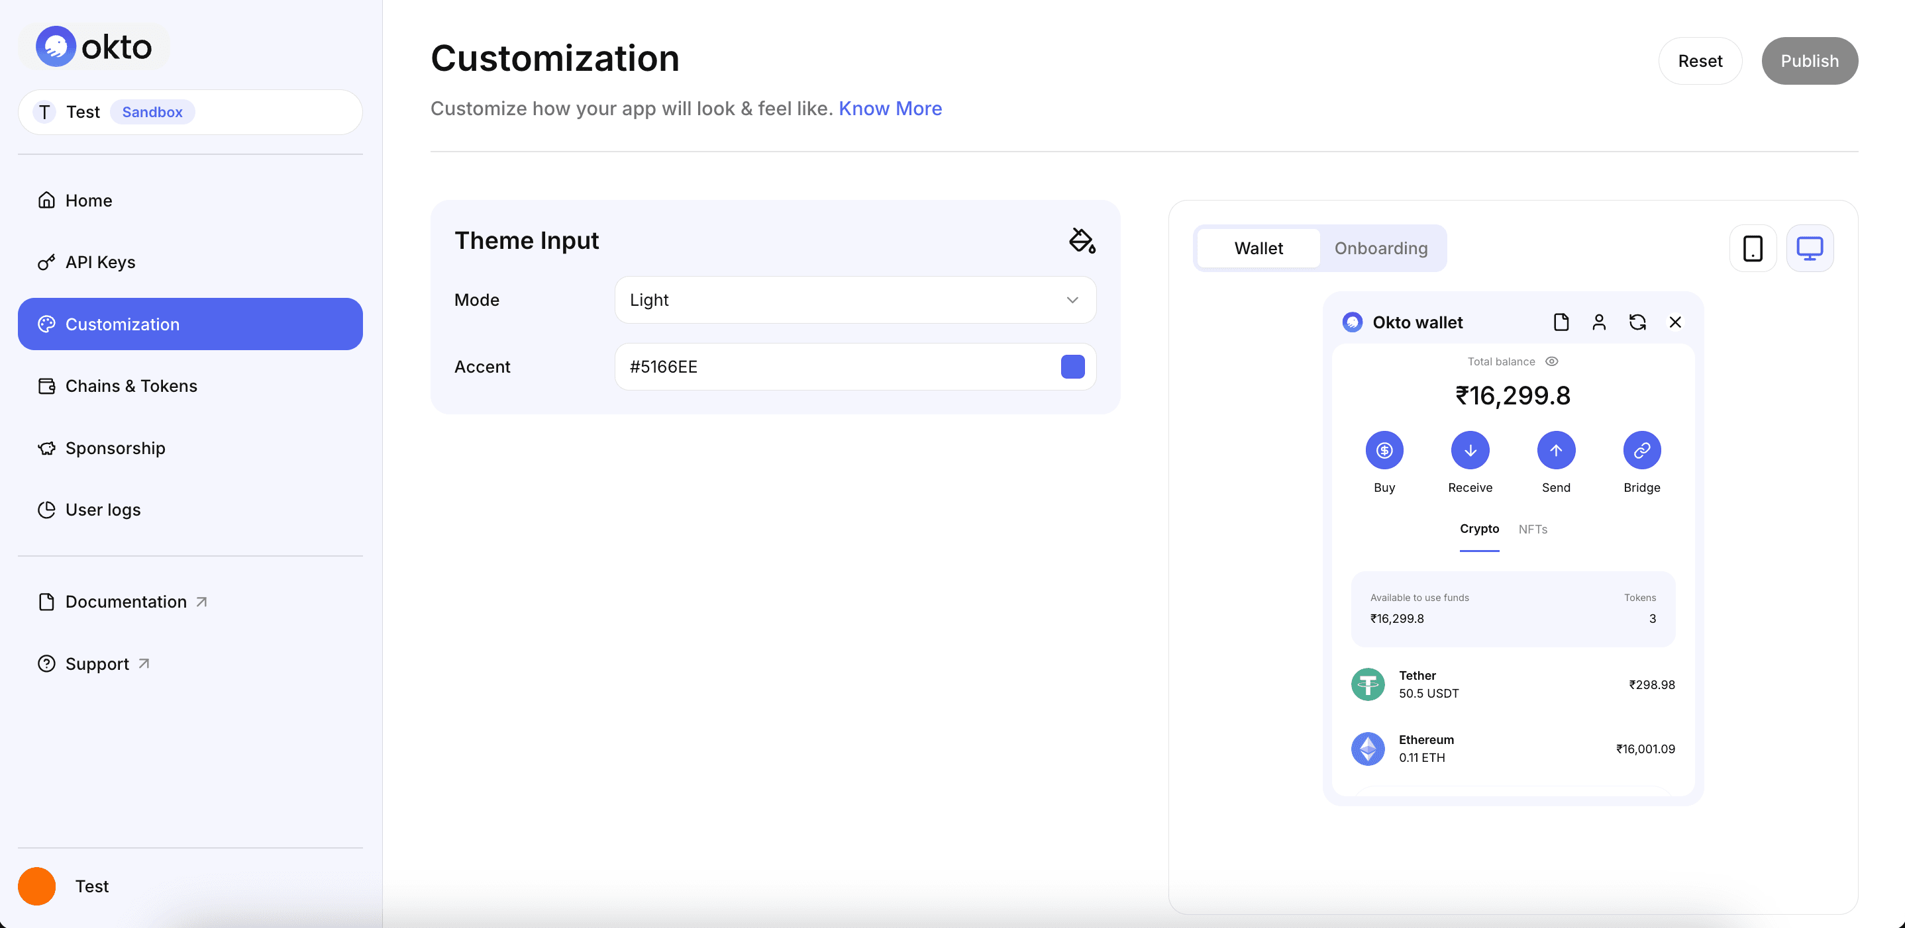Image resolution: width=1905 pixels, height=928 pixels.
Task: Select the Bridge icon in the wallet preview
Action: 1641,450
